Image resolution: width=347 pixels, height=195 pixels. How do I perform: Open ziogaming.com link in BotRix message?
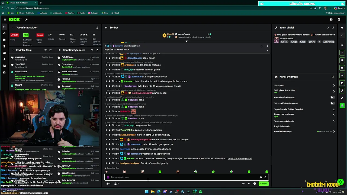(240, 158)
